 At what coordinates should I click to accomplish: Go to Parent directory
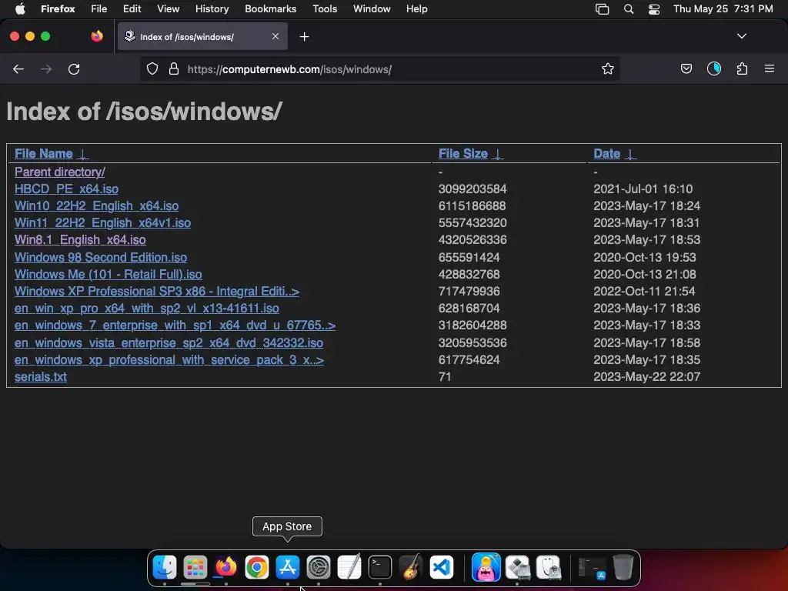click(x=60, y=172)
